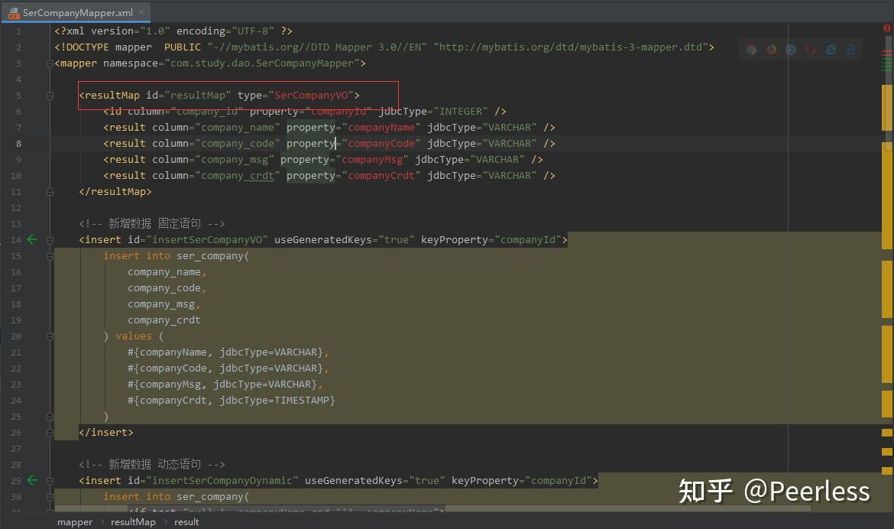Viewport: 894px width, 529px height.
Task: Click the companyCrdt property value
Action: pos(381,175)
